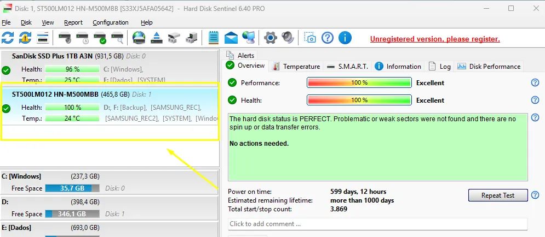
Task: Click the gray speaker sound icon
Action: tap(288, 38)
